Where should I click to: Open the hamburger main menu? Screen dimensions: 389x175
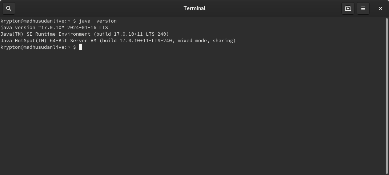click(363, 8)
